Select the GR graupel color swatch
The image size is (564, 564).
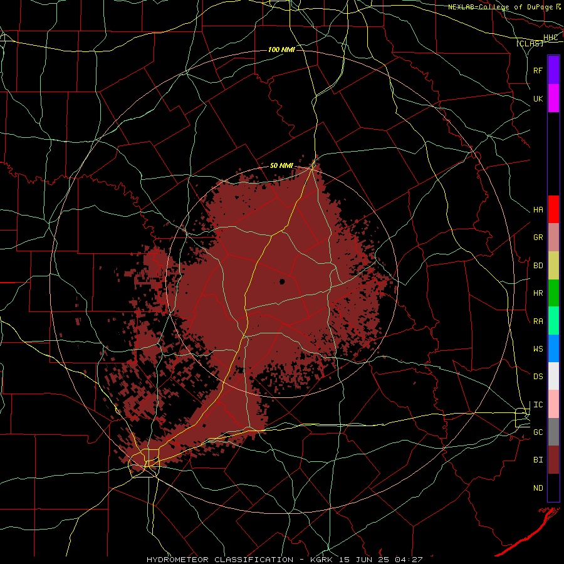[553, 238]
